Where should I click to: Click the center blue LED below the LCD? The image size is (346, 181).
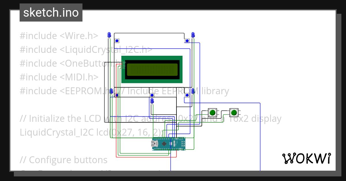click(x=152, y=101)
